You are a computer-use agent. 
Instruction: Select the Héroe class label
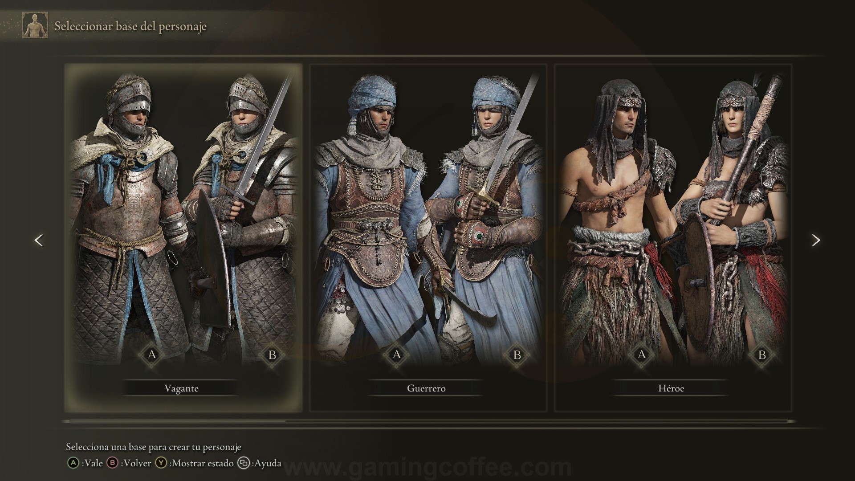pyautogui.click(x=671, y=388)
